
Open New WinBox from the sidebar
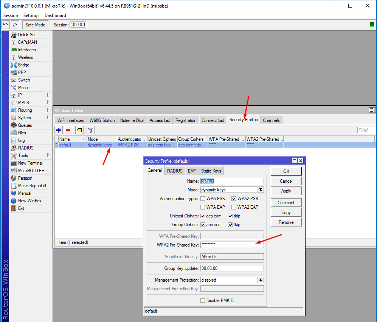[31, 201]
